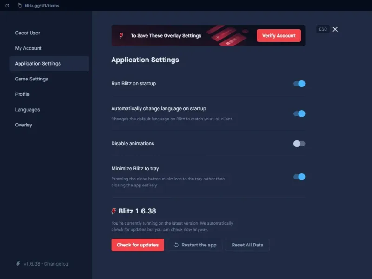372x279 pixels.
Task: Click 'You're currently running on the latest version' text
Action: [x=172, y=226]
